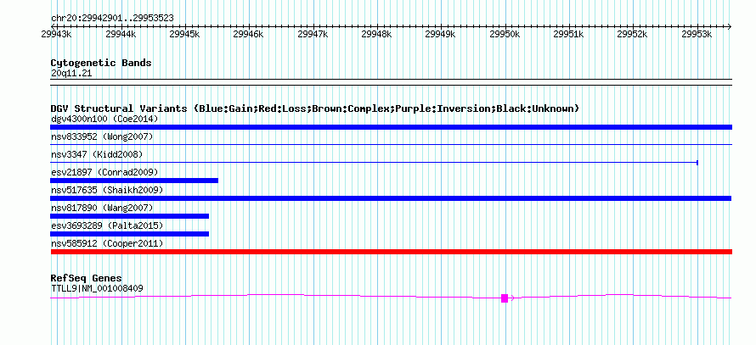Click the nsv3347 line end marker
Screen dimensions: 756x345
[x=697, y=163]
